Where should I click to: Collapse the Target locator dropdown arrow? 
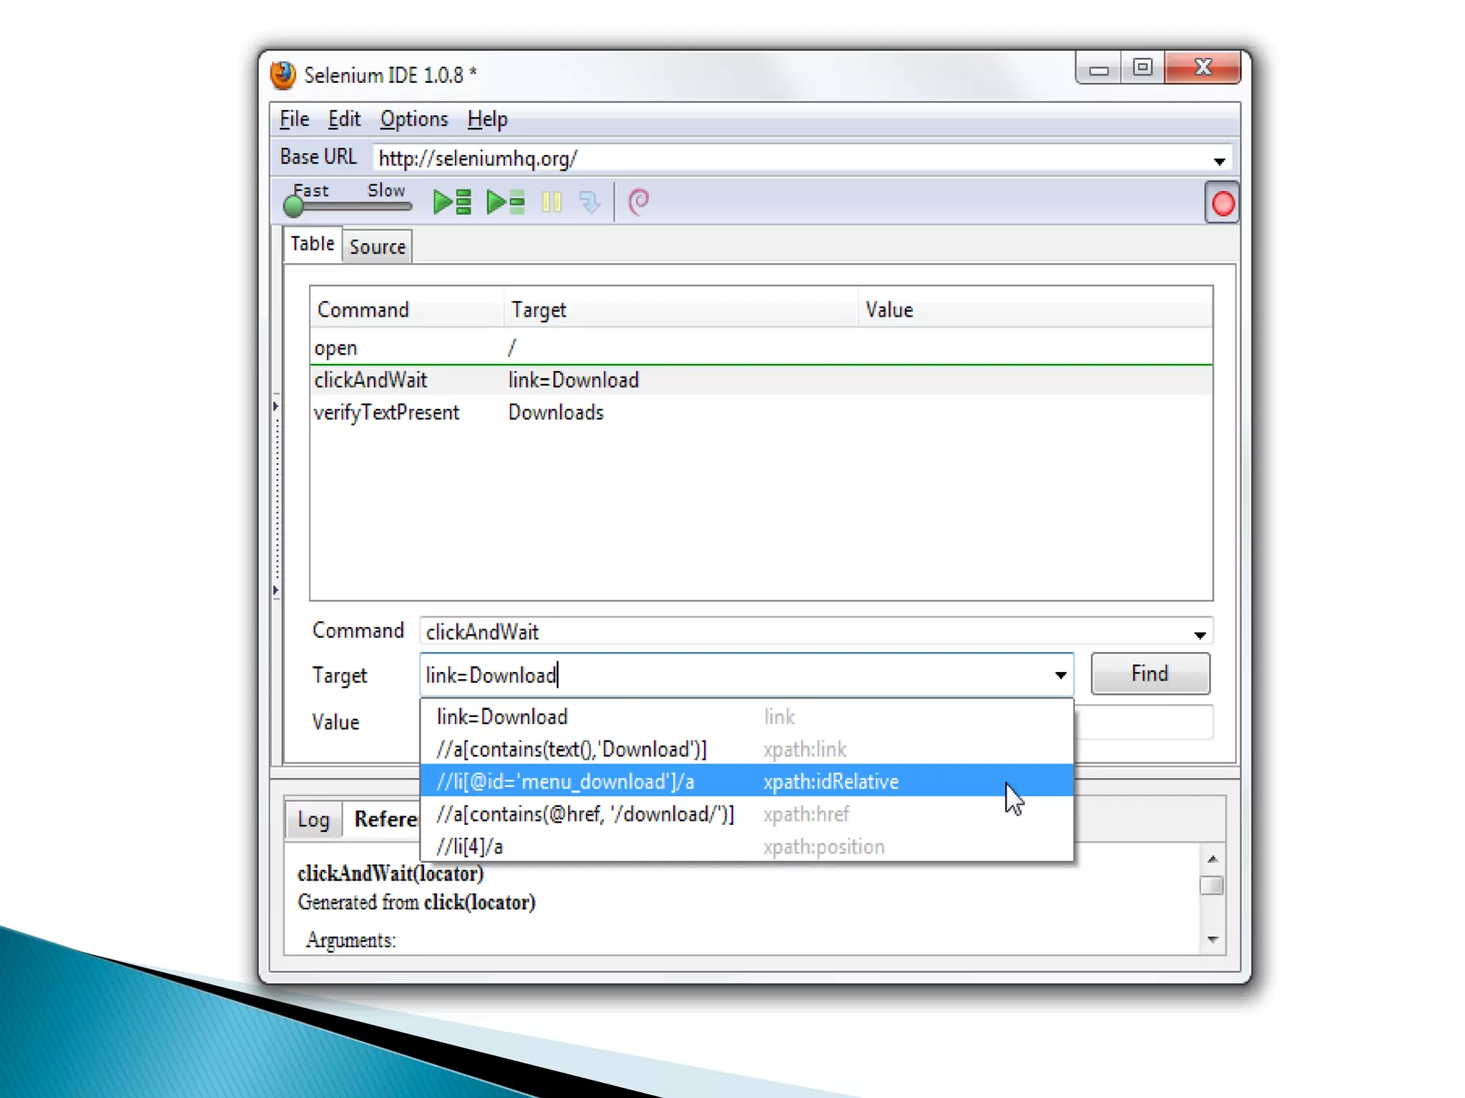(x=1060, y=675)
